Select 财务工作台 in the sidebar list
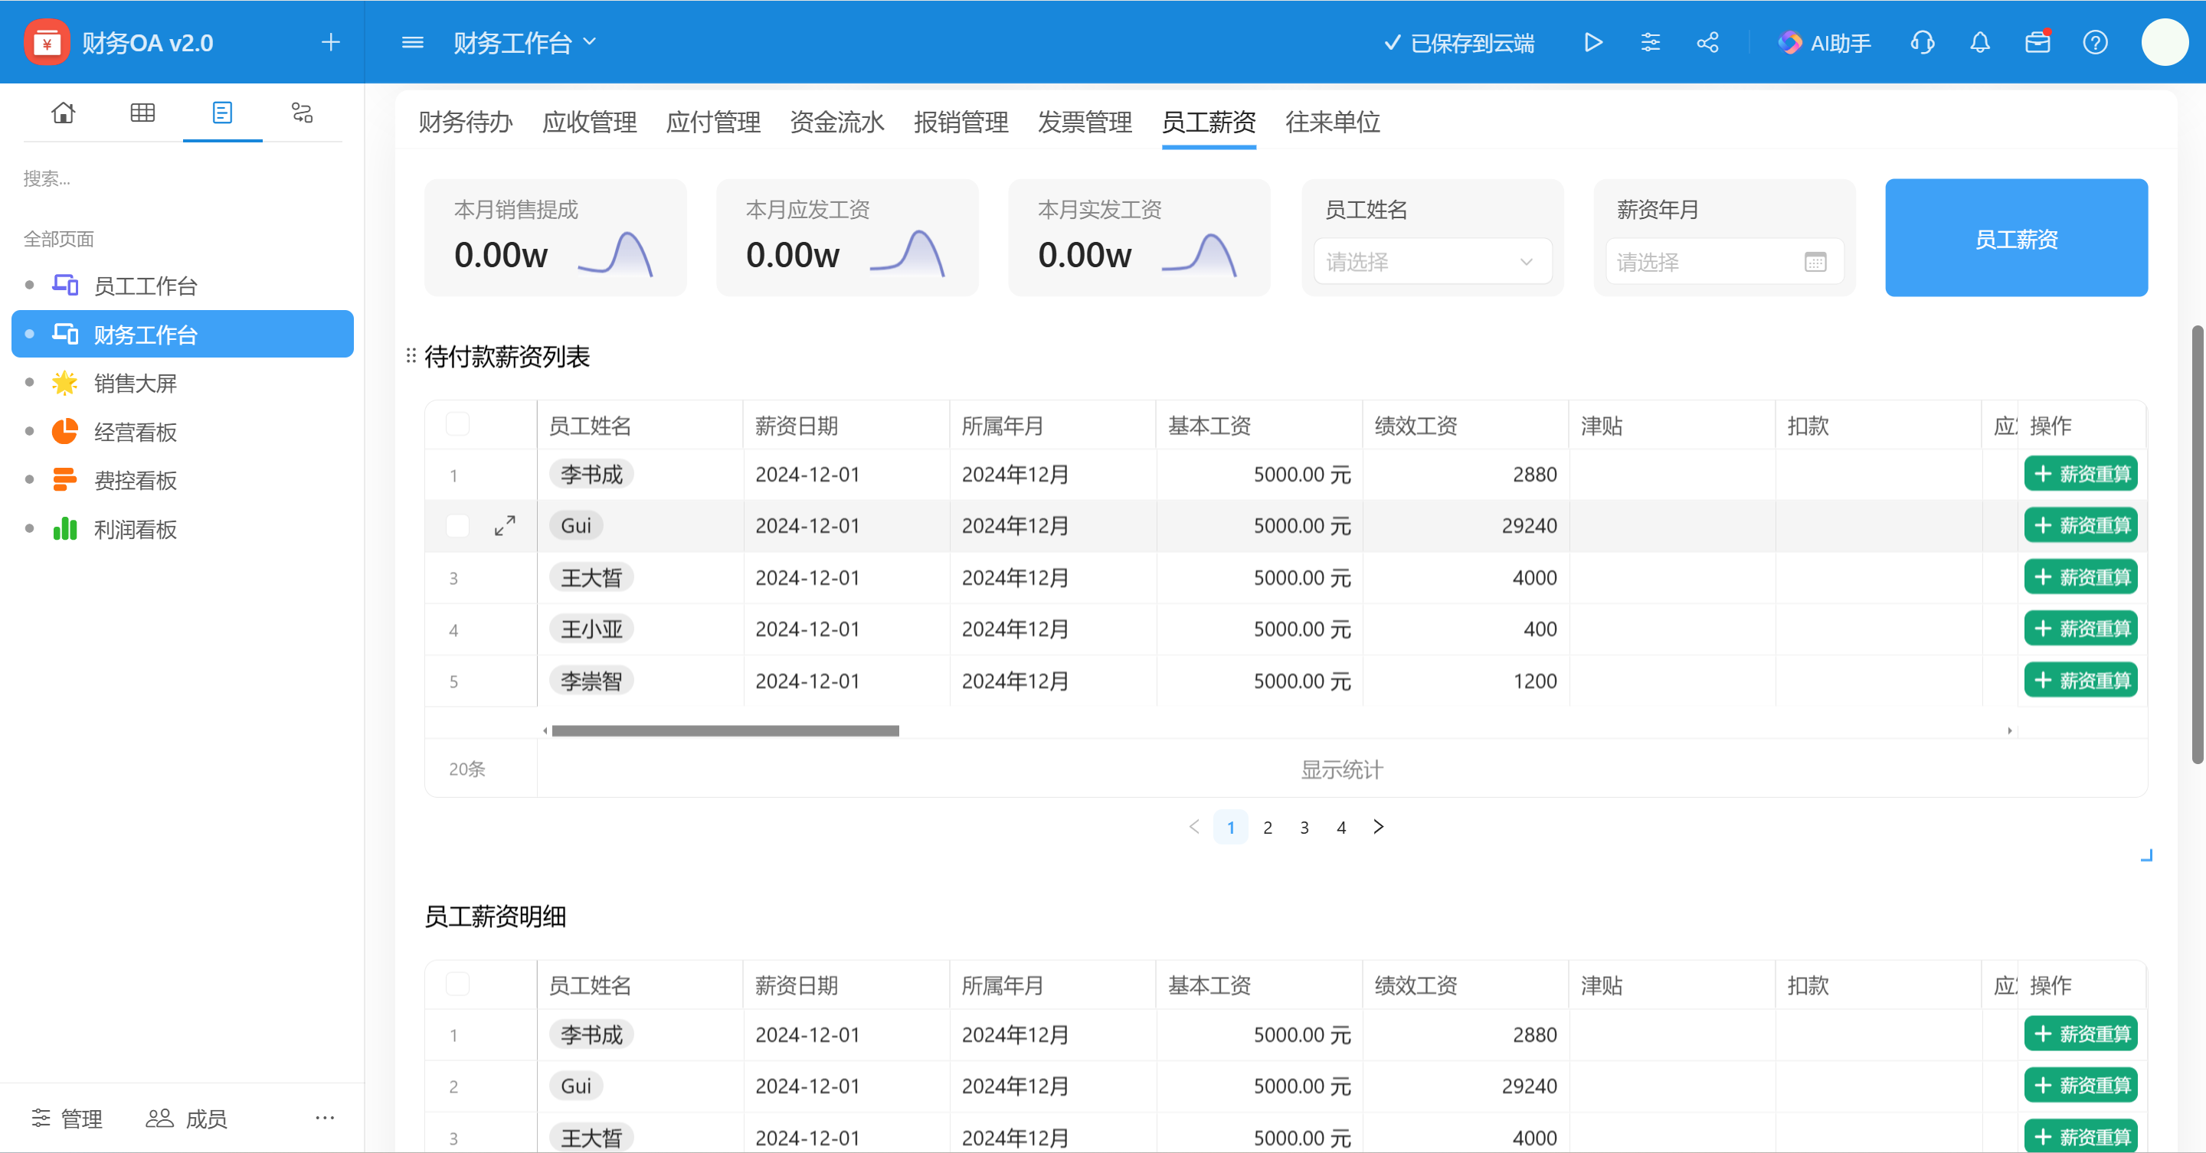Viewport: 2206px width, 1153px height. tap(182, 334)
